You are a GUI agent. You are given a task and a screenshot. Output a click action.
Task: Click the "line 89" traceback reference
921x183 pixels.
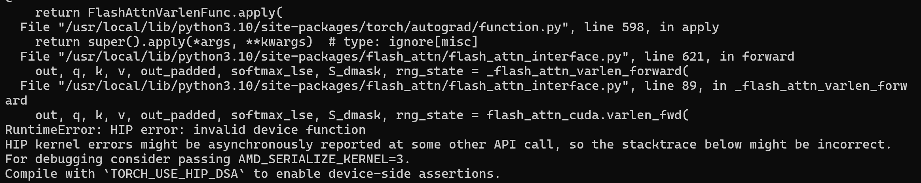coord(670,86)
